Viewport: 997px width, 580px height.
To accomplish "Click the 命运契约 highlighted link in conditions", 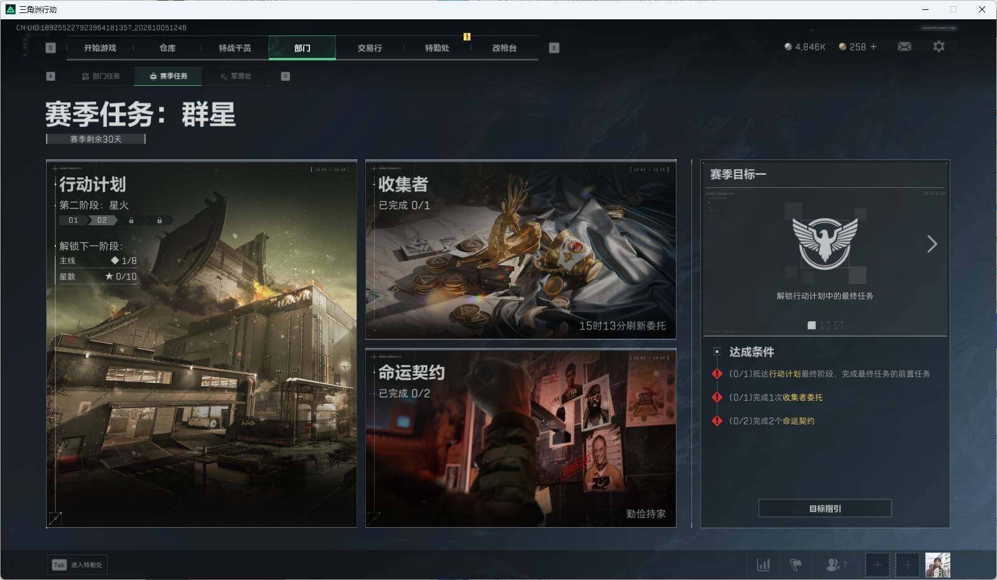I will pyautogui.click(x=798, y=421).
